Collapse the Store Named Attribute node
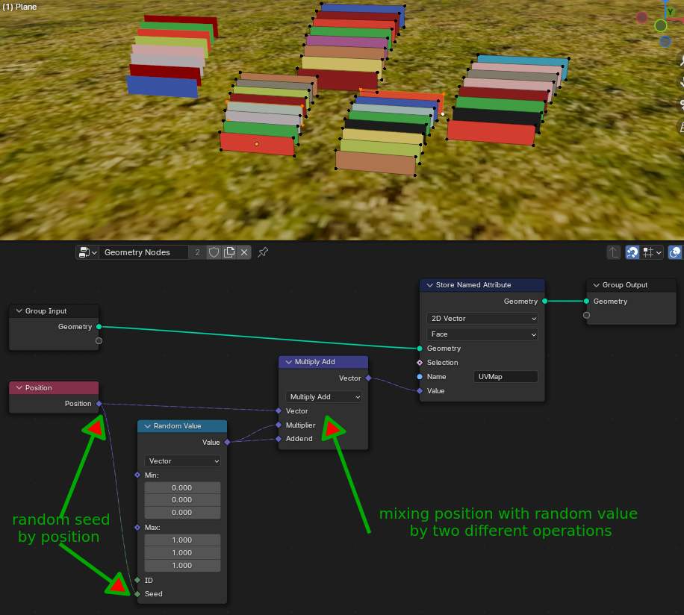The image size is (684, 615). point(429,284)
